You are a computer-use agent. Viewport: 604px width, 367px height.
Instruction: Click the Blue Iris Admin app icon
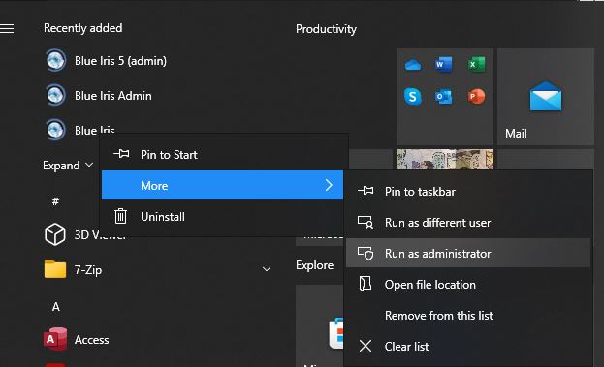coord(55,96)
